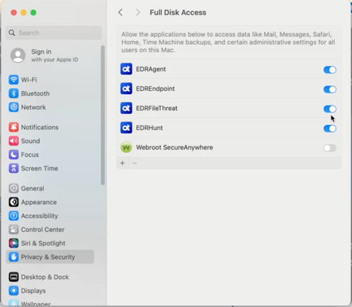The height and width of the screenshot is (307, 352).
Task: Click the Wi-Fi icon in sidebar
Action: pyautogui.click(x=13, y=79)
